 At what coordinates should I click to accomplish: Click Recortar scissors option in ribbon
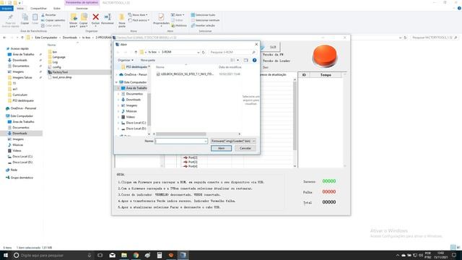tap(48, 14)
